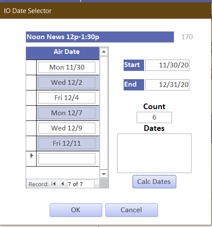The image size is (212, 227).
Task: Click the Calc Dates button
Action: click(154, 182)
